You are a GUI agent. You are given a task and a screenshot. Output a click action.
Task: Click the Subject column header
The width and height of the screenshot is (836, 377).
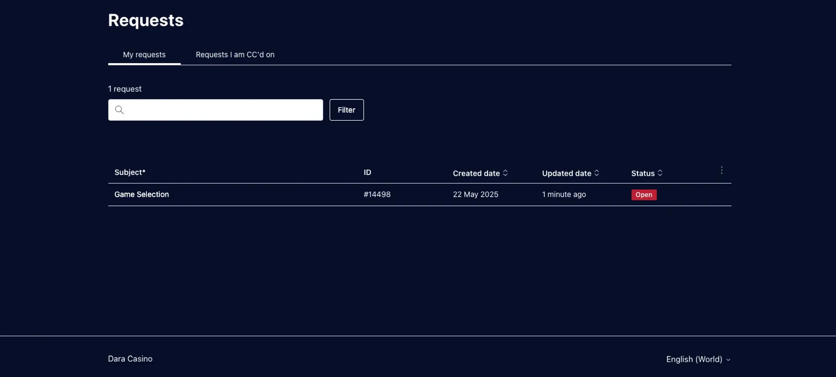pos(130,172)
